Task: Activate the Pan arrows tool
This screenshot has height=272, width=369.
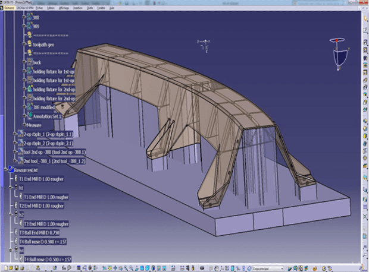Action: click(115, 268)
